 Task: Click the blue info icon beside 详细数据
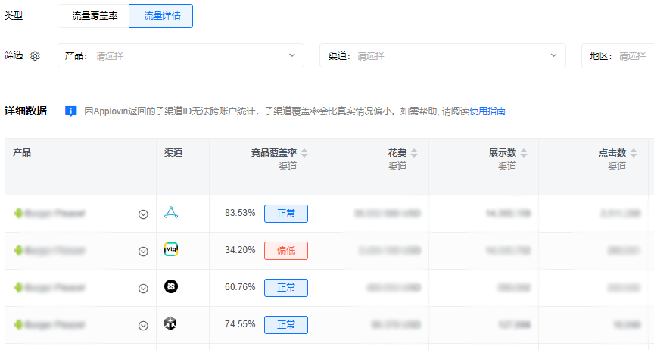71,111
